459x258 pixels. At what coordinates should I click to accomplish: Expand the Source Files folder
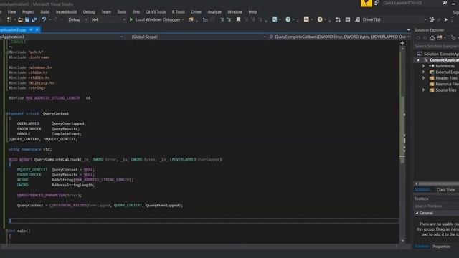click(x=423, y=90)
